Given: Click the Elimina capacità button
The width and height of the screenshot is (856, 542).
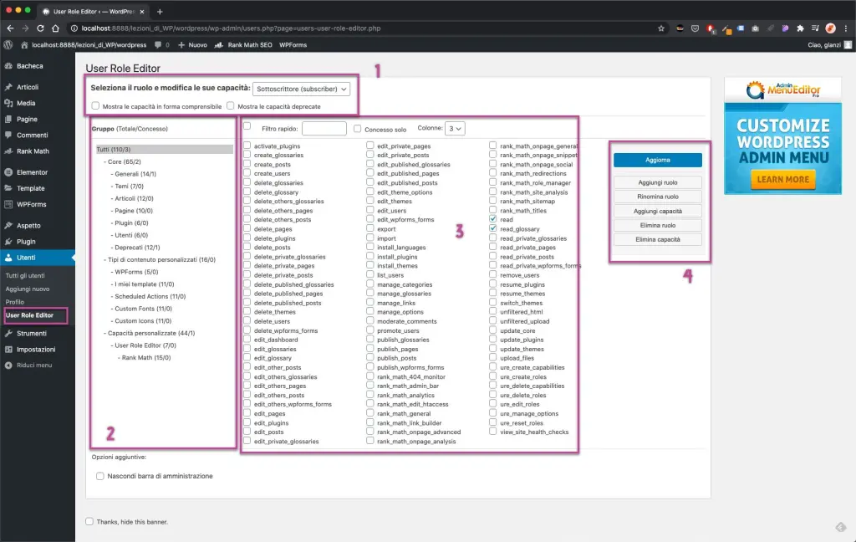Looking at the screenshot, I should click(657, 239).
